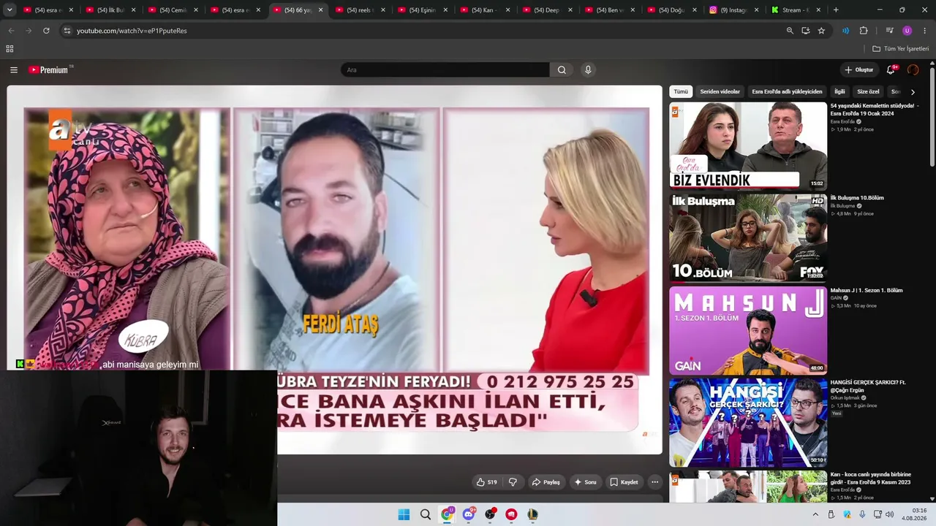Open the volume control in system tray
Screen dimensions: 936x526
(890, 514)
